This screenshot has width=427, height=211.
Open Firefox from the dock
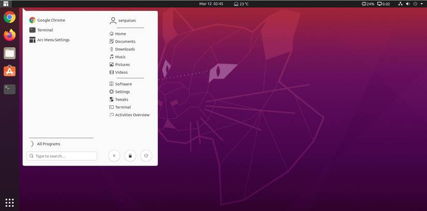9,35
